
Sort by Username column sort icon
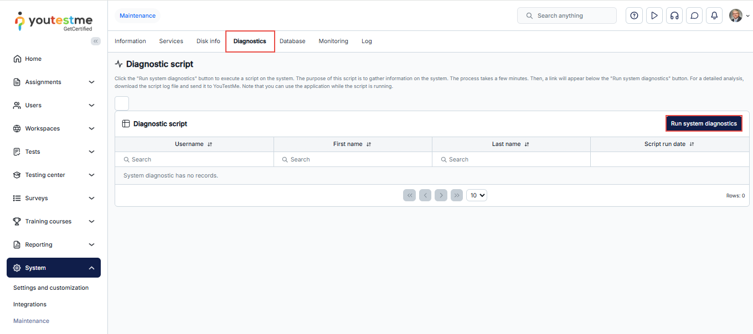(x=210, y=144)
